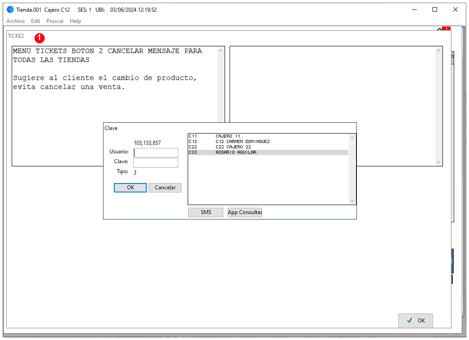Select user C22 CAJERO 22

[268, 147]
